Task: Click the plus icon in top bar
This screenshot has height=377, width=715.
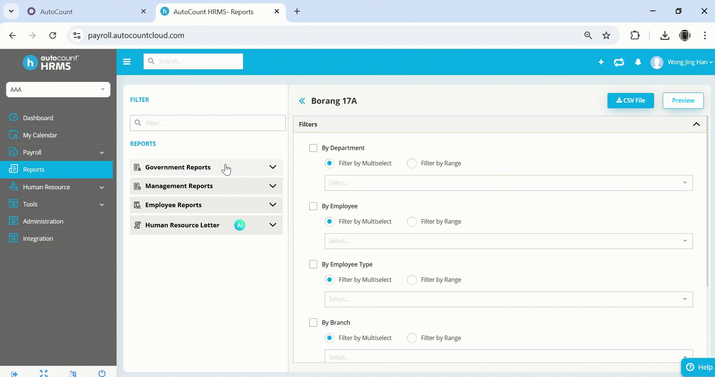Action: [x=601, y=62]
